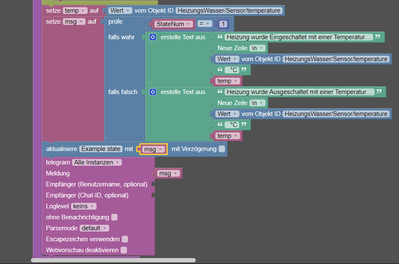
Task: Click the 'msg' block next to Meldung
Action: click(168, 173)
